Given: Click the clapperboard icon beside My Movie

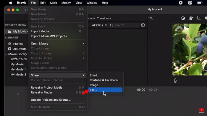Looking at the screenshot, I should tap(10, 31).
